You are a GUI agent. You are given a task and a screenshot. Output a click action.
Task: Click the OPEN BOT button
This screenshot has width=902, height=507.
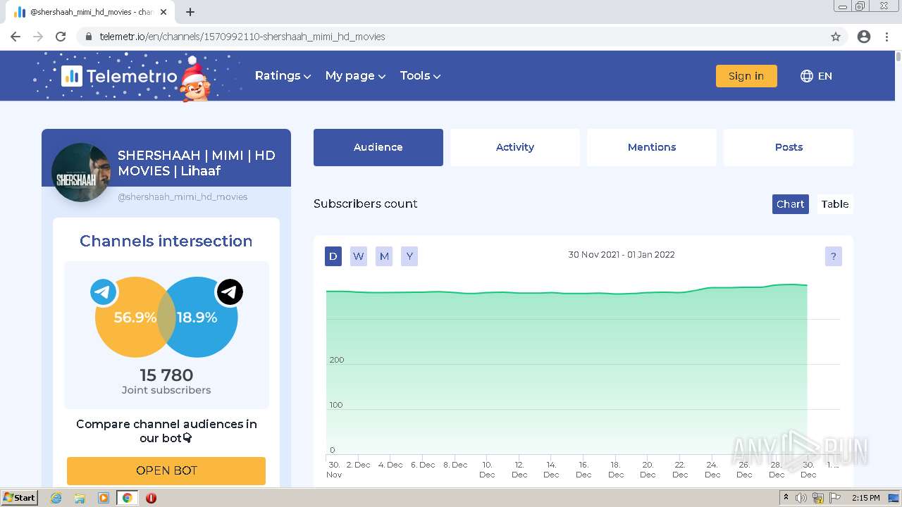click(166, 470)
